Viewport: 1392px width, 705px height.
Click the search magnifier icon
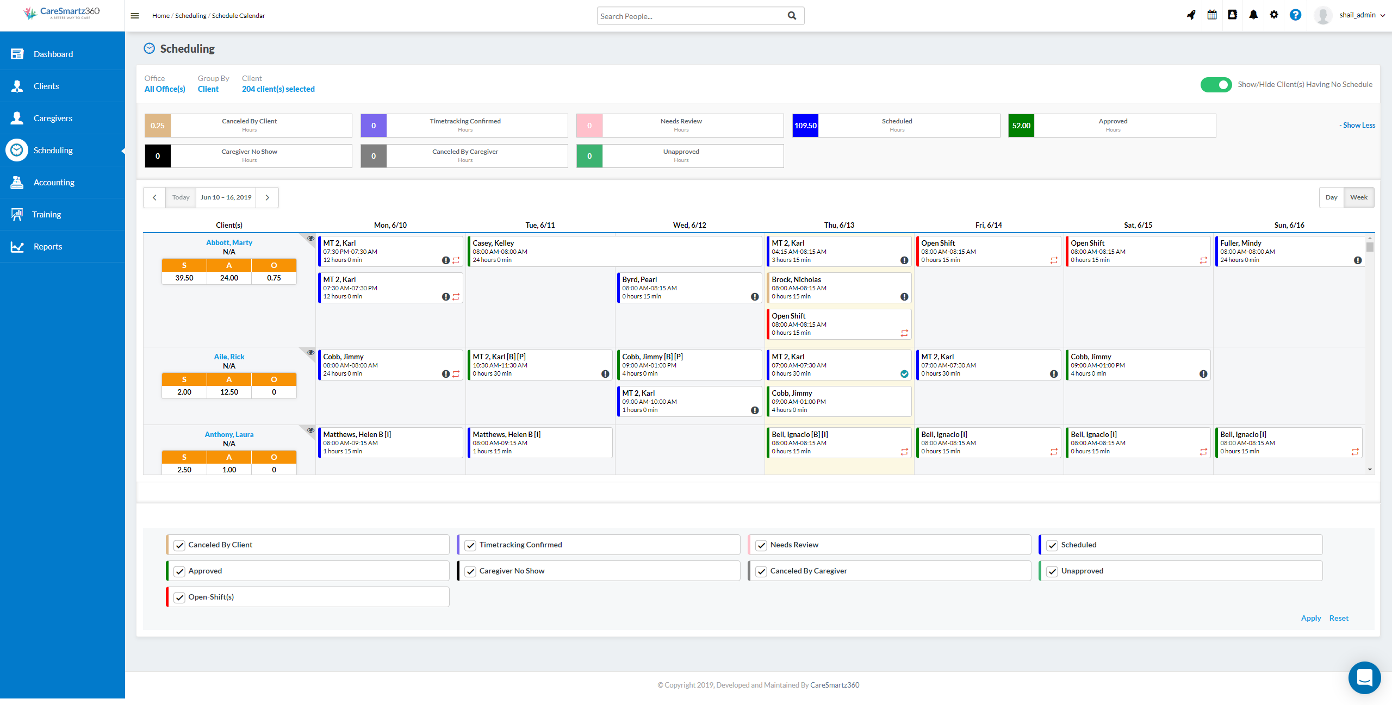(792, 16)
